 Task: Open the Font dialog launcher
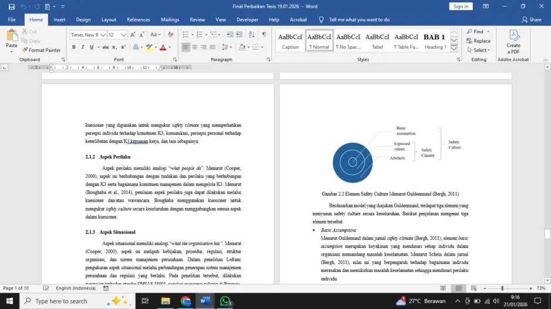(175, 60)
